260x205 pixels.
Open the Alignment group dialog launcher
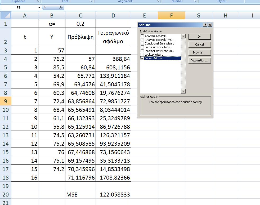[158, 1]
